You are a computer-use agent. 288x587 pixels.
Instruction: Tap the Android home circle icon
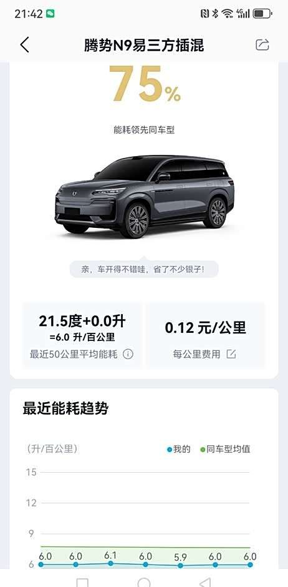(x=144, y=582)
